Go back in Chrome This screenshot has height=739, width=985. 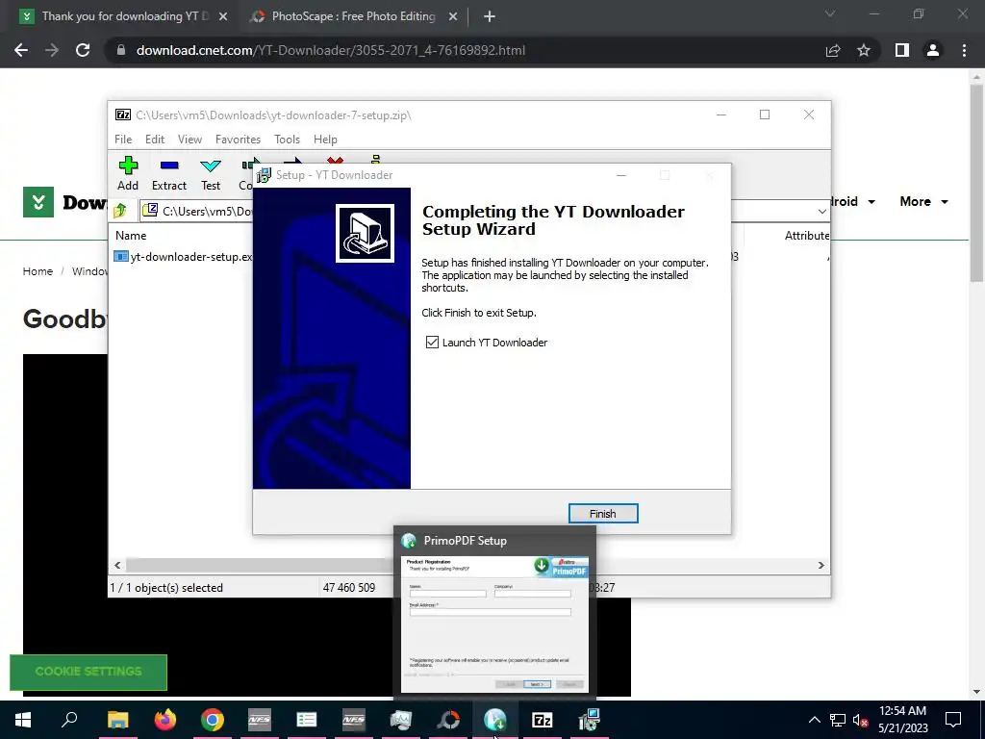tap(21, 50)
